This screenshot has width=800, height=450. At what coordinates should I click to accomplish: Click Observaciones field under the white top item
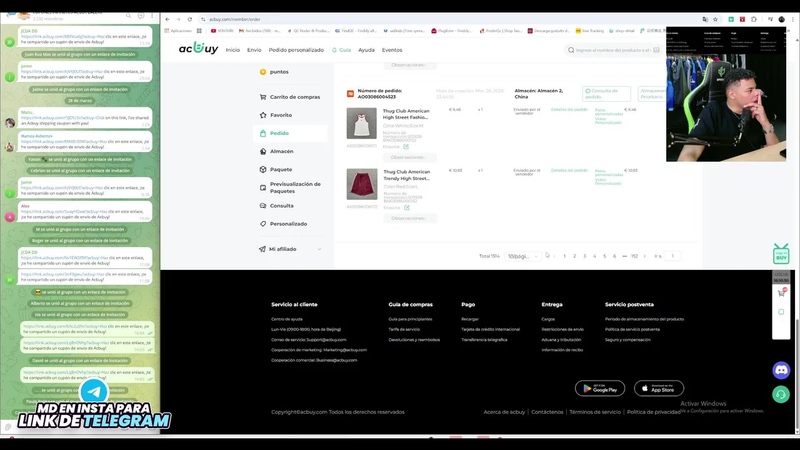coord(409,157)
